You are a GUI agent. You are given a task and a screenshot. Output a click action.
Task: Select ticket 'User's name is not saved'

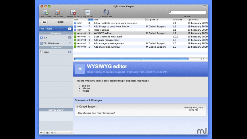point(140,37)
